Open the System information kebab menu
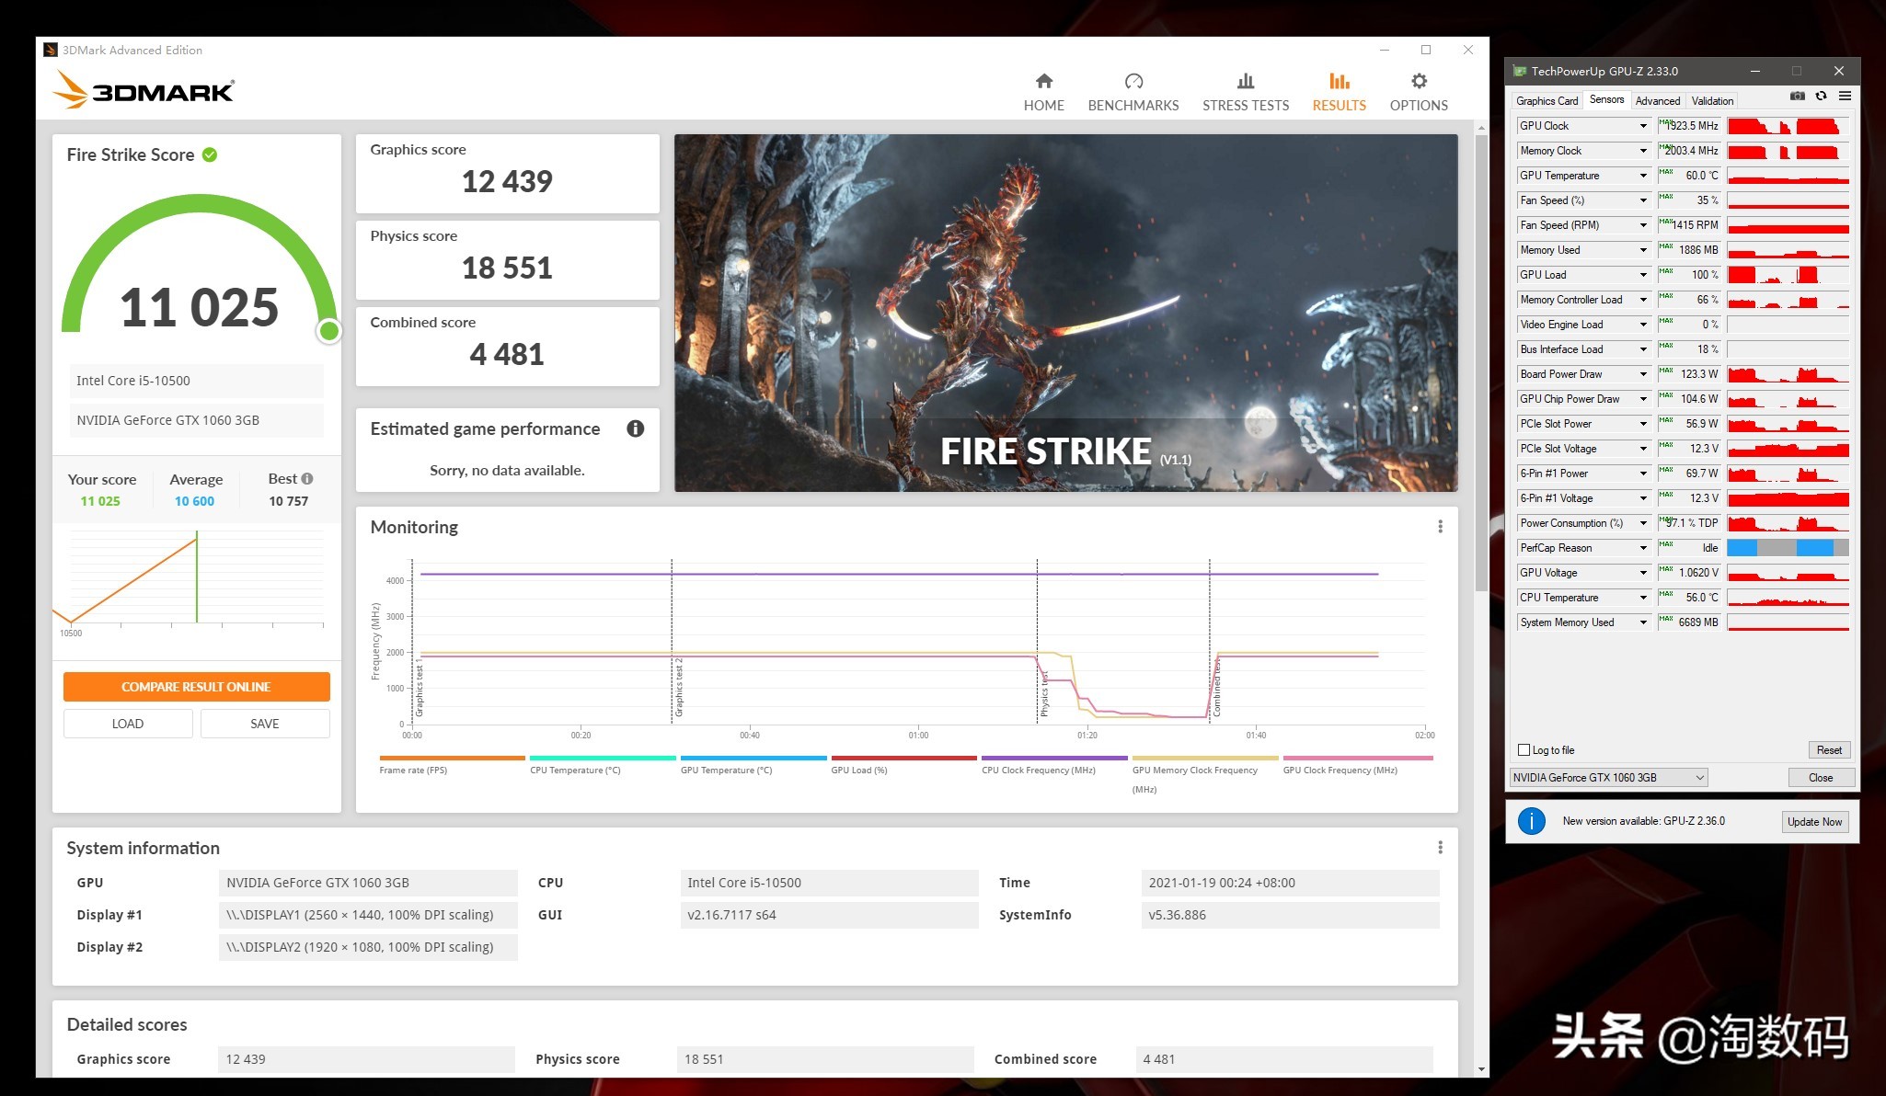Image resolution: width=1886 pixels, height=1096 pixels. (x=1440, y=847)
